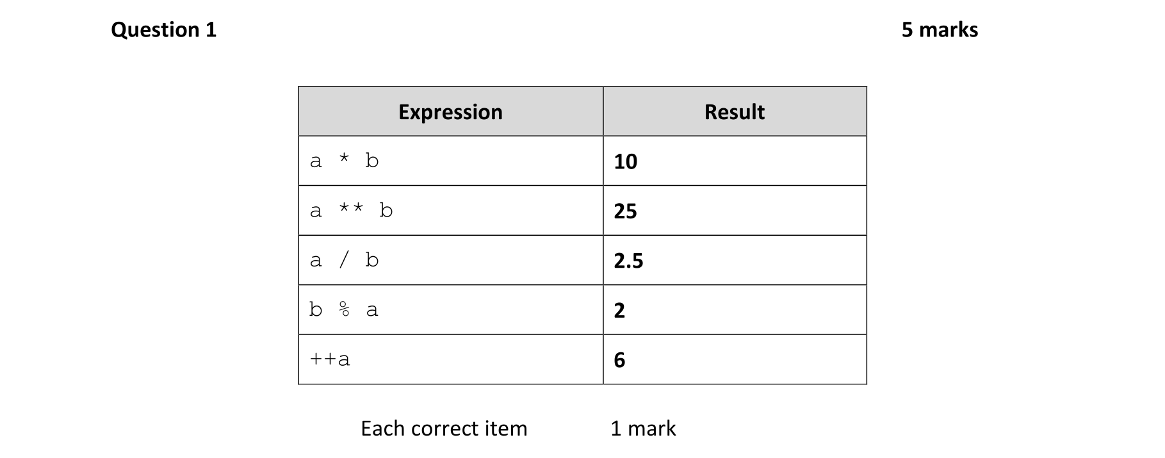Viewport: 1165px width, 458px height.
Task: Click the "++" increment operator
Action: tap(323, 359)
